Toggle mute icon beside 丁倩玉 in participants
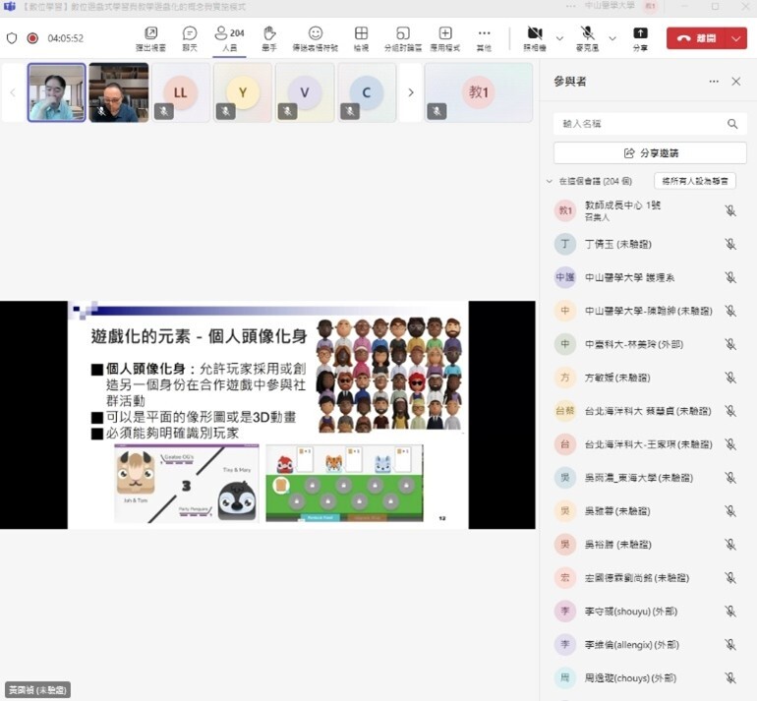757x701 pixels. 730,244
